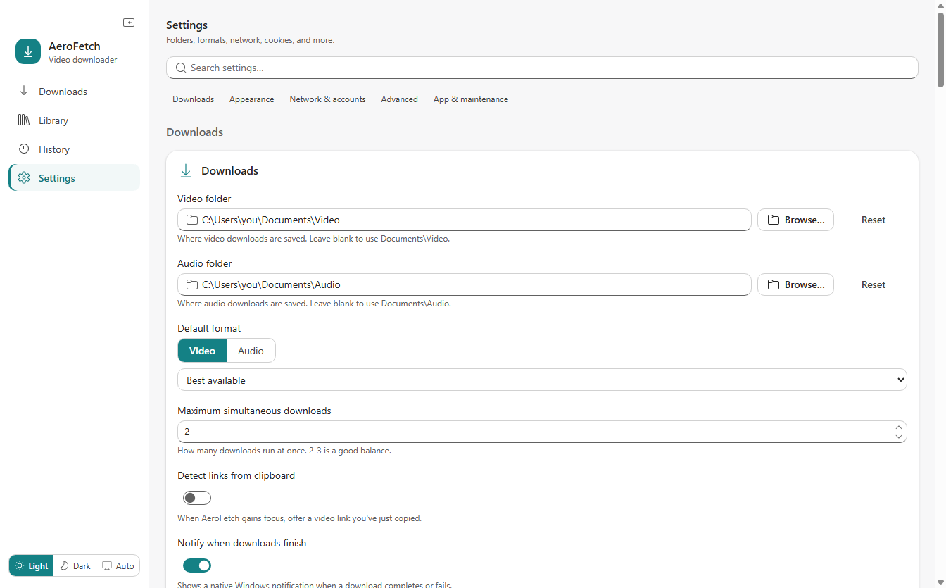
Task: Browse for the Video folder
Action: tap(795, 220)
